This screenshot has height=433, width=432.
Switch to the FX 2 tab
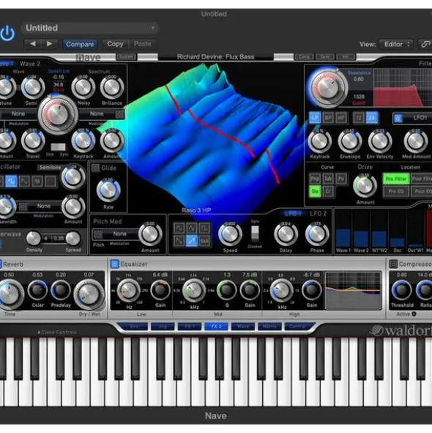[216, 327]
